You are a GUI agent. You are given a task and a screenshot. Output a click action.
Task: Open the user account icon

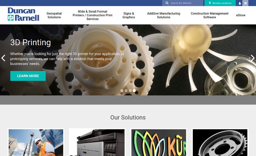(239, 3)
